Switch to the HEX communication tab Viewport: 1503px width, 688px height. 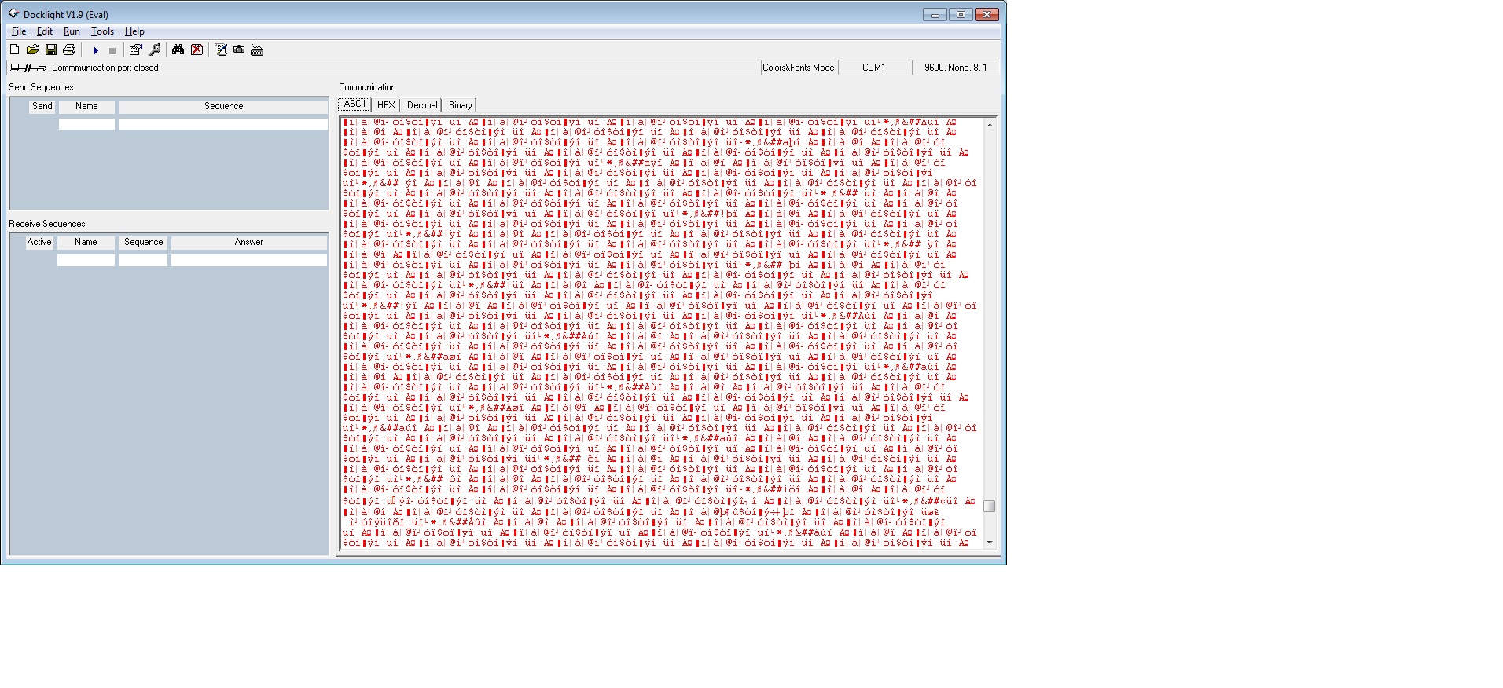click(386, 105)
